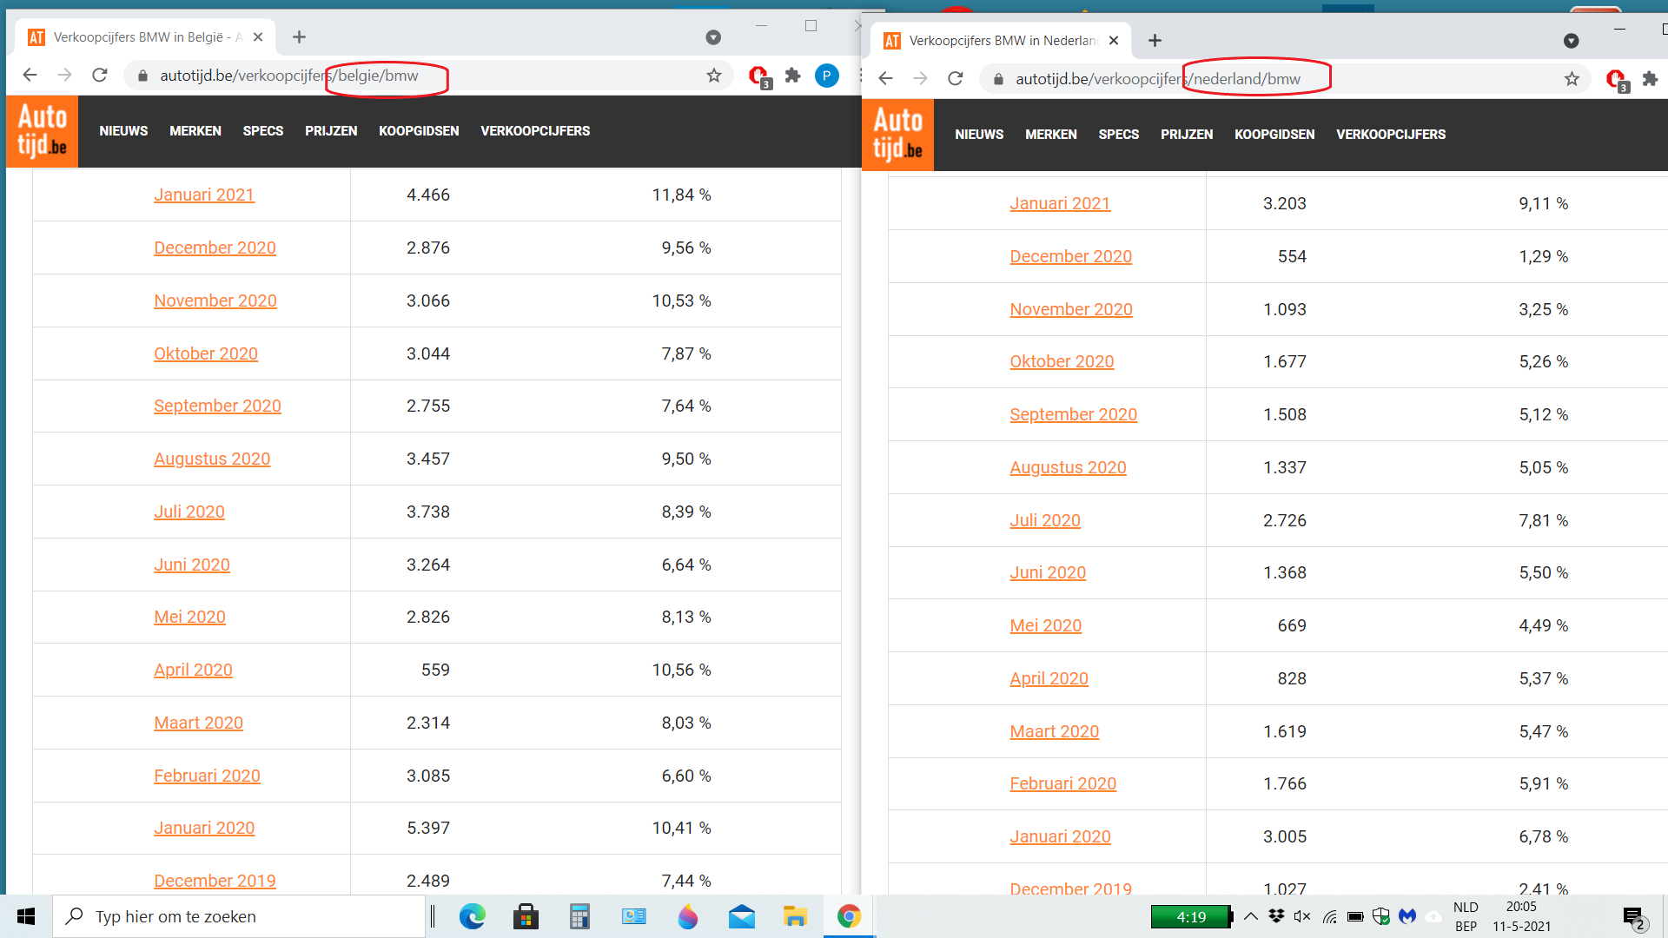1668x938 pixels.
Task: Bookmark the Nederland page with star icon
Action: coord(1572,79)
